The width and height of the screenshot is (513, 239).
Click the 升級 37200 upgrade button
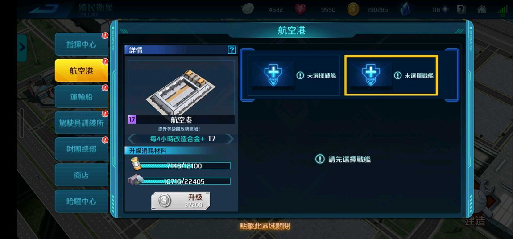point(180,201)
